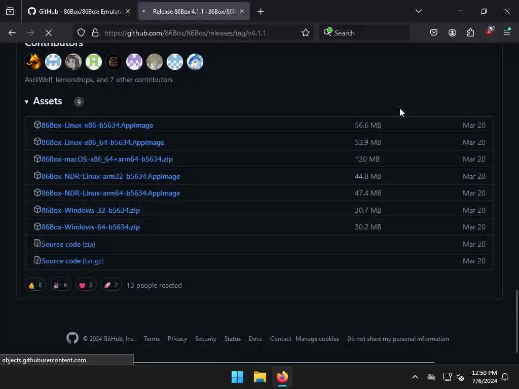This screenshot has height=389, width=519.
Task: Show hidden system tray icons
Action: (x=415, y=377)
